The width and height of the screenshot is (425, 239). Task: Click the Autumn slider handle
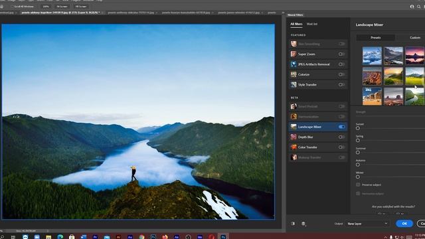point(358,165)
